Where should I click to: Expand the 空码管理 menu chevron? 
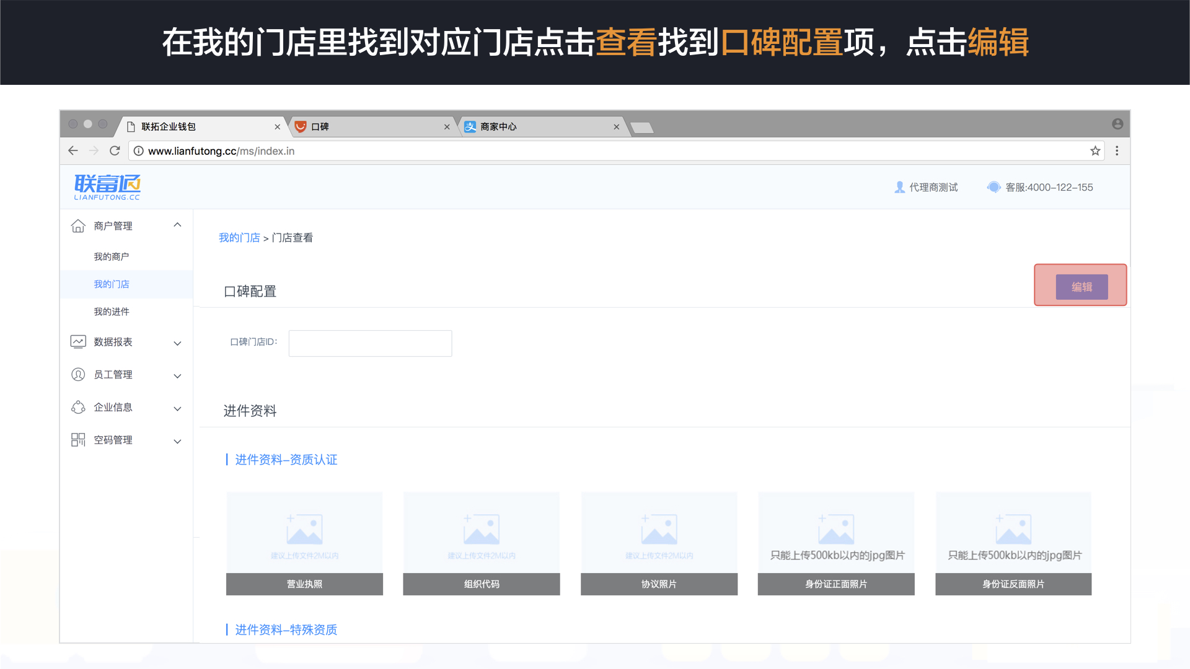(x=177, y=442)
